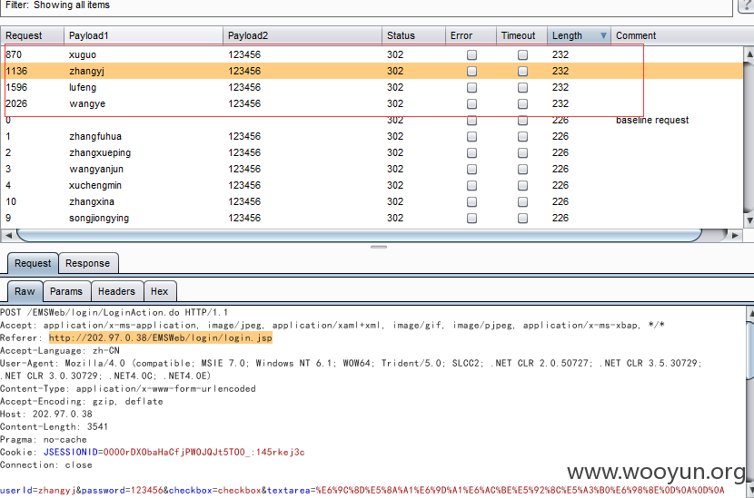Toggle Error checkbox for xuguo row
Screen dimensions: 754x498
471,54
